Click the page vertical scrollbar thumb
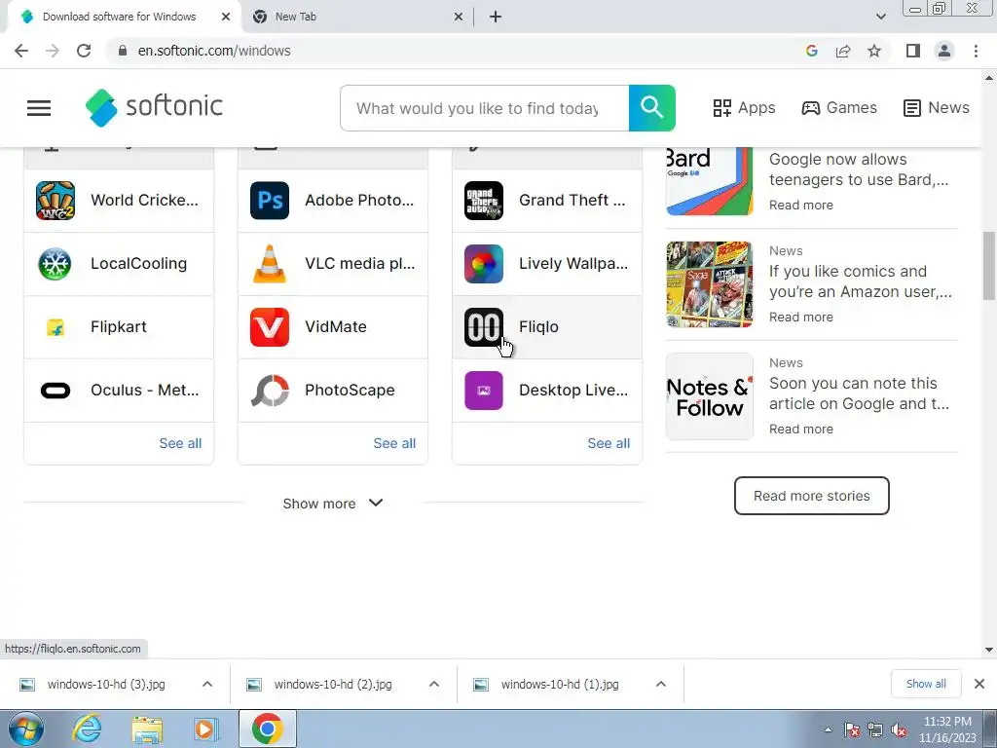 click(989, 265)
